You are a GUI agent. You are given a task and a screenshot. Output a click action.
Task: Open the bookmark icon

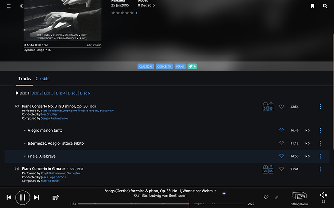pyautogui.click(x=313, y=6)
